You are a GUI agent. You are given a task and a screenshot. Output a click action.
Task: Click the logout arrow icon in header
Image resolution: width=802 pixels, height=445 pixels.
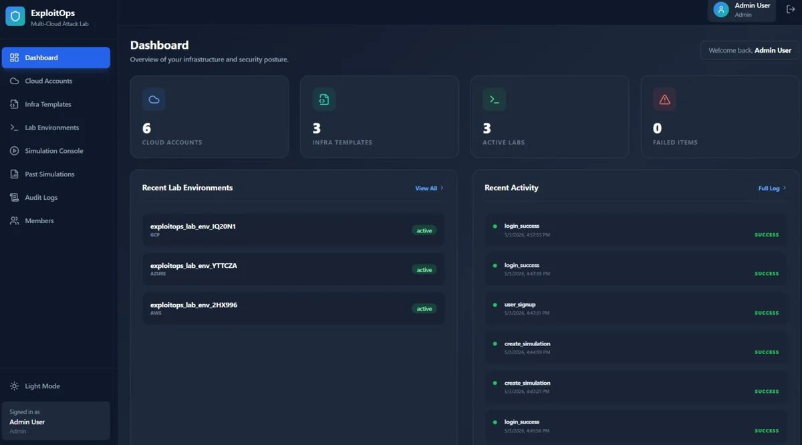(790, 9)
